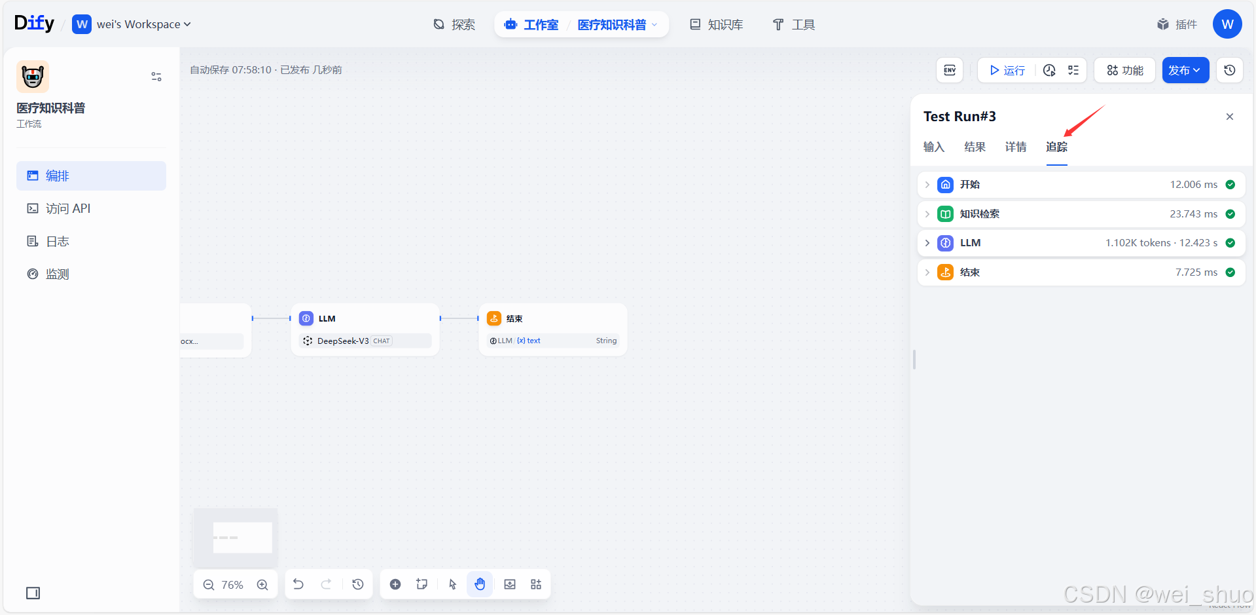1256x615 pixels.
Task: Open the 插件 plugins page
Action: pyautogui.click(x=1177, y=24)
